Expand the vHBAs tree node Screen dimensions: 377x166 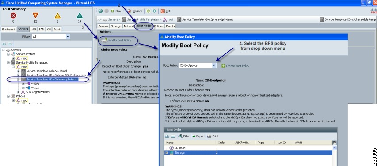pos(23,83)
